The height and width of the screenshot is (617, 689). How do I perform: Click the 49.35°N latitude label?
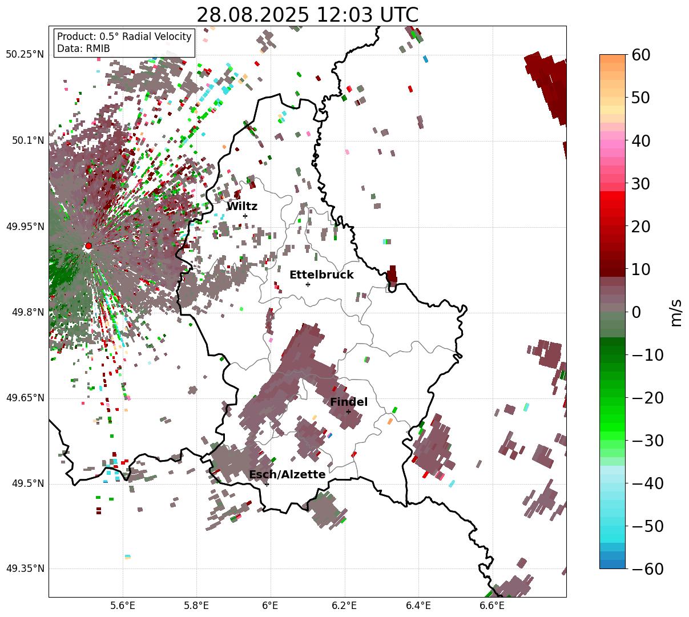point(25,568)
